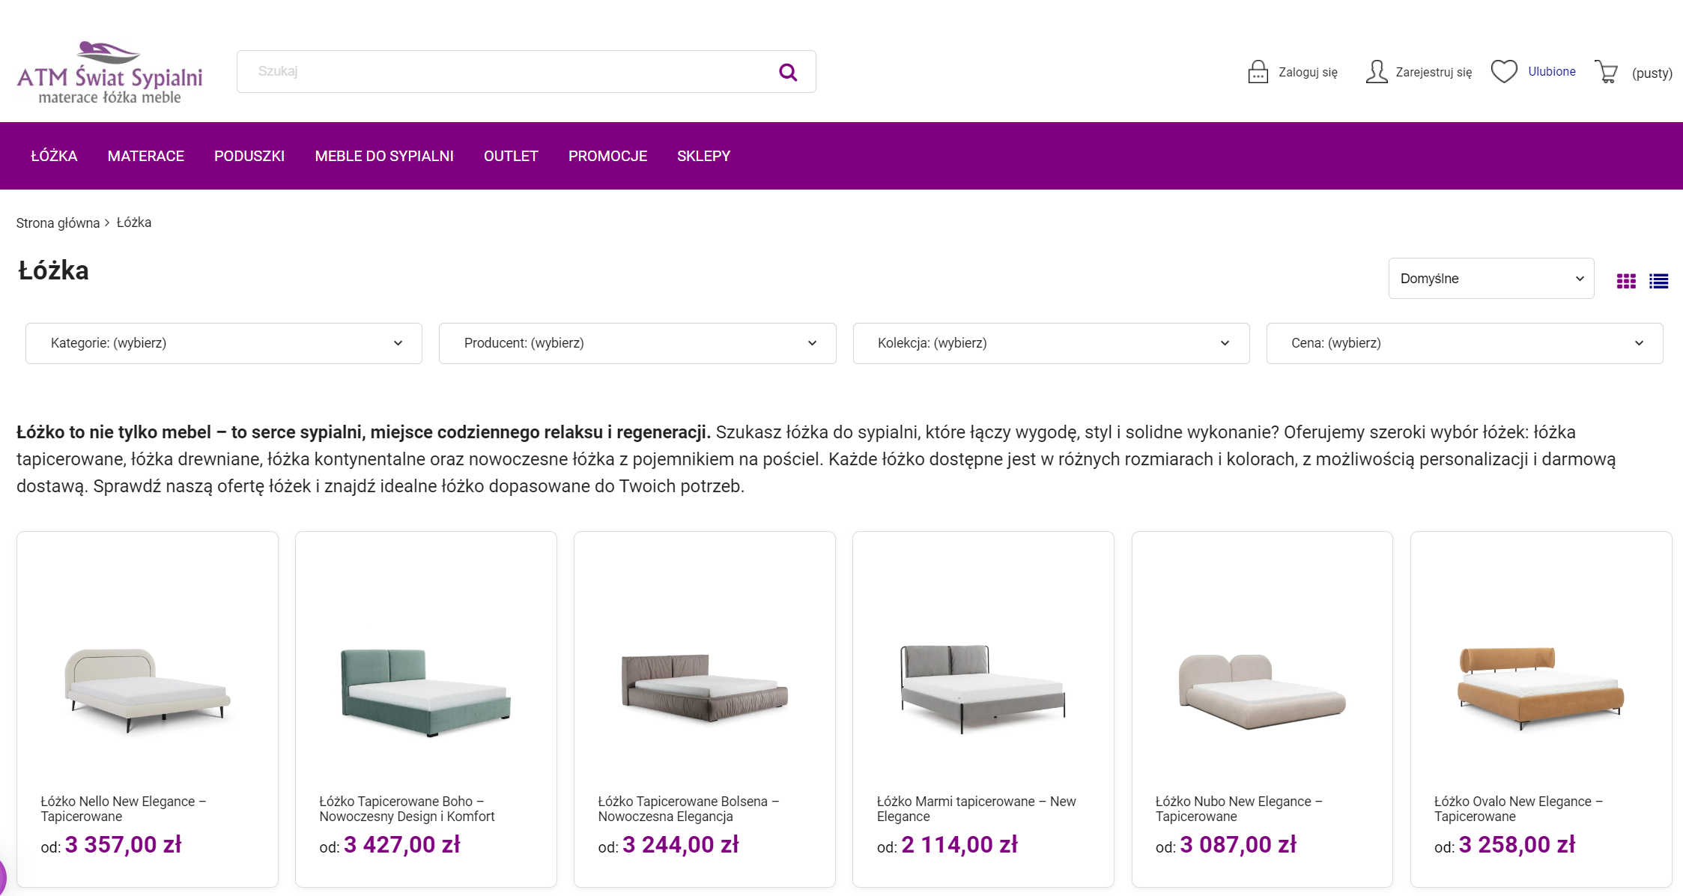Click the Zarejestruj się user icon
Image resolution: width=1683 pixels, height=896 pixels.
click(x=1376, y=72)
